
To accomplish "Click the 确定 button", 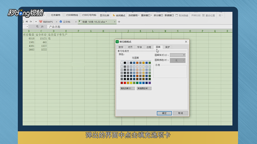I will [x=164, y=113].
